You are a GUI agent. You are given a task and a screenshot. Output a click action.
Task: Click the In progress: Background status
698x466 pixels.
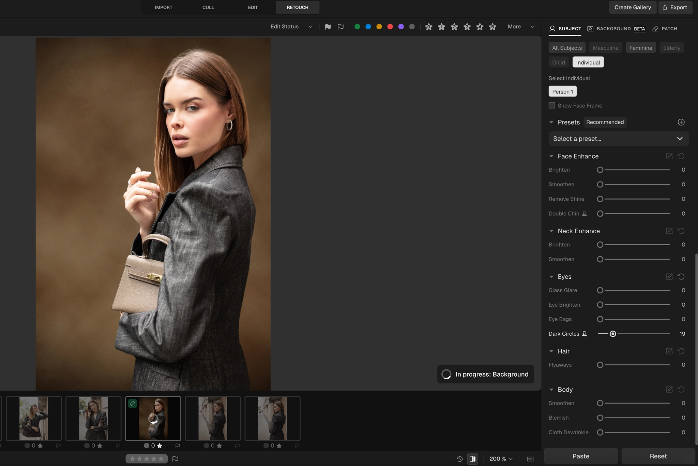(485, 374)
